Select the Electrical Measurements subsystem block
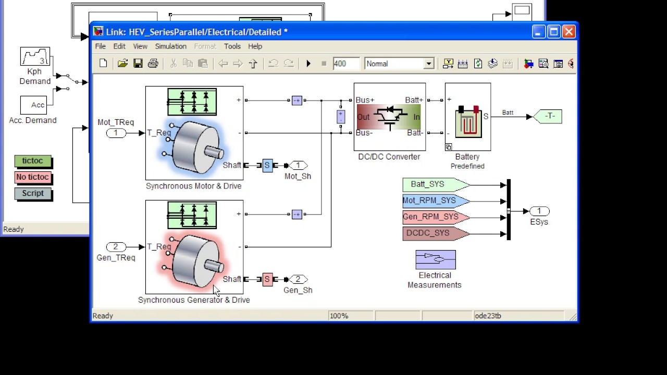 (x=436, y=260)
